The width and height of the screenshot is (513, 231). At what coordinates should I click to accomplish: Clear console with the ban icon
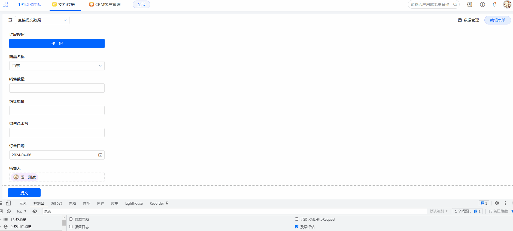[9, 211]
